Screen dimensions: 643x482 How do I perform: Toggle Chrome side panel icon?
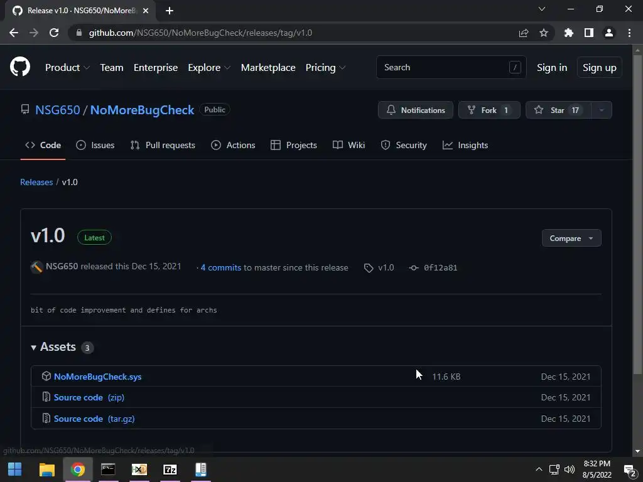pyautogui.click(x=589, y=33)
